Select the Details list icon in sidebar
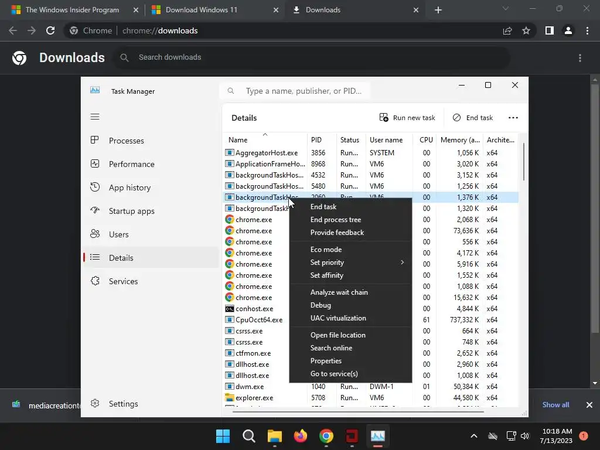This screenshot has height=450, width=600. 95,258
